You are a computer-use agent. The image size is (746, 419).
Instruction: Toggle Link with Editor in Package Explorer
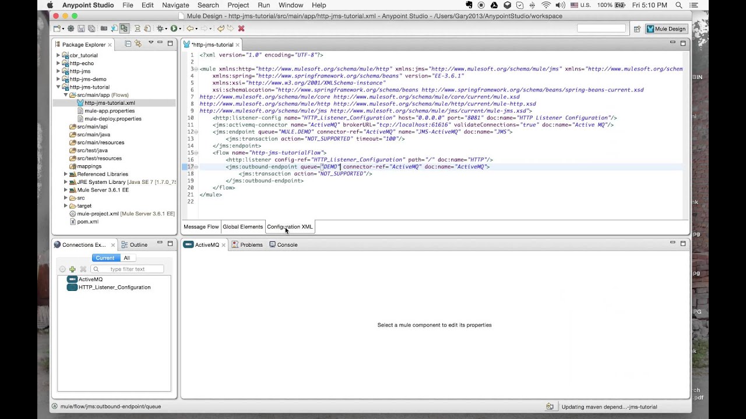tap(138, 44)
